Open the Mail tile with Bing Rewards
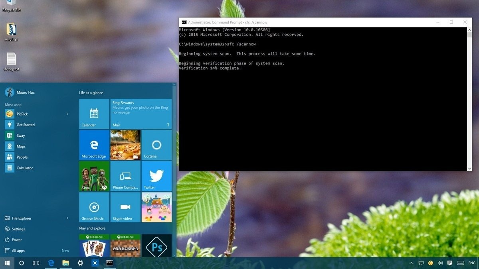Screen dimensions: 479x269 (141, 114)
